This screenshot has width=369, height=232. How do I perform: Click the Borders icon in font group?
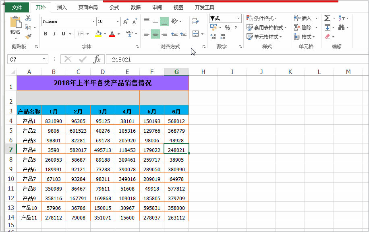click(x=81, y=34)
